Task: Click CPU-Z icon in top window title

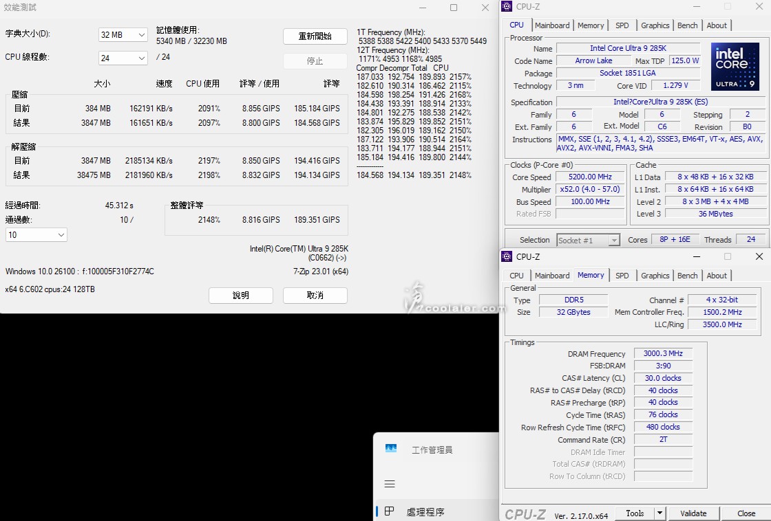Action: pos(507,7)
